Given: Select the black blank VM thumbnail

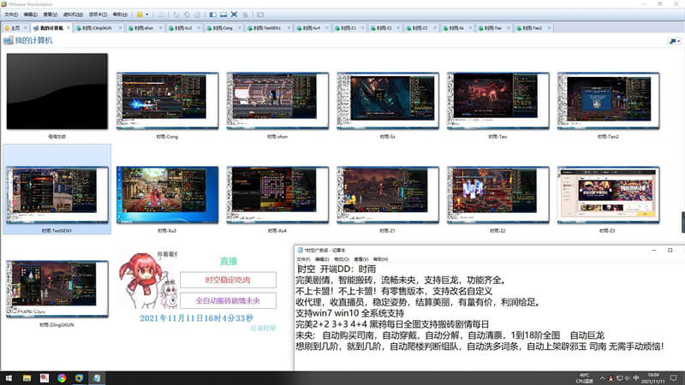Looking at the screenshot, I should pyautogui.click(x=57, y=92).
